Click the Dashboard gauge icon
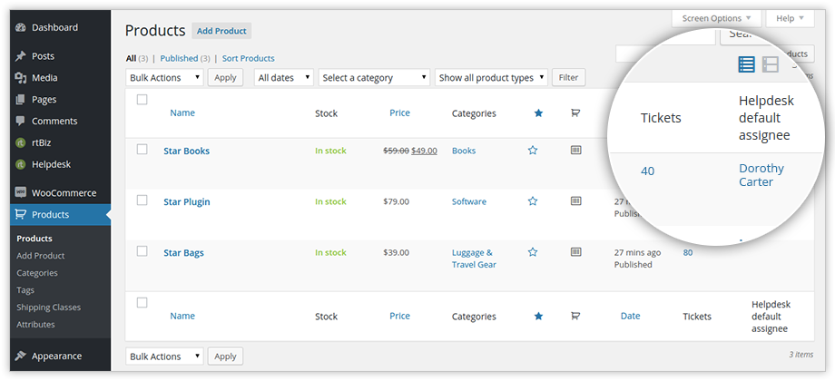The height and width of the screenshot is (381, 835). pos(21,28)
